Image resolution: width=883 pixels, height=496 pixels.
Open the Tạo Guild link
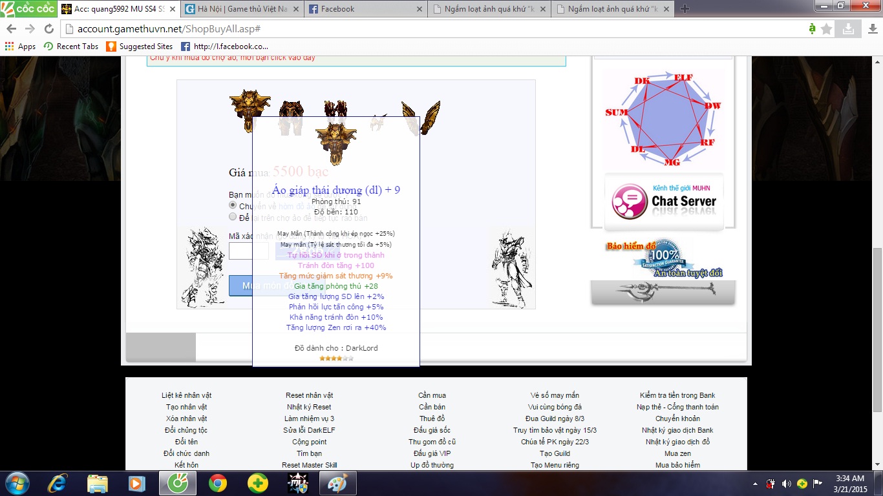click(x=555, y=453)
